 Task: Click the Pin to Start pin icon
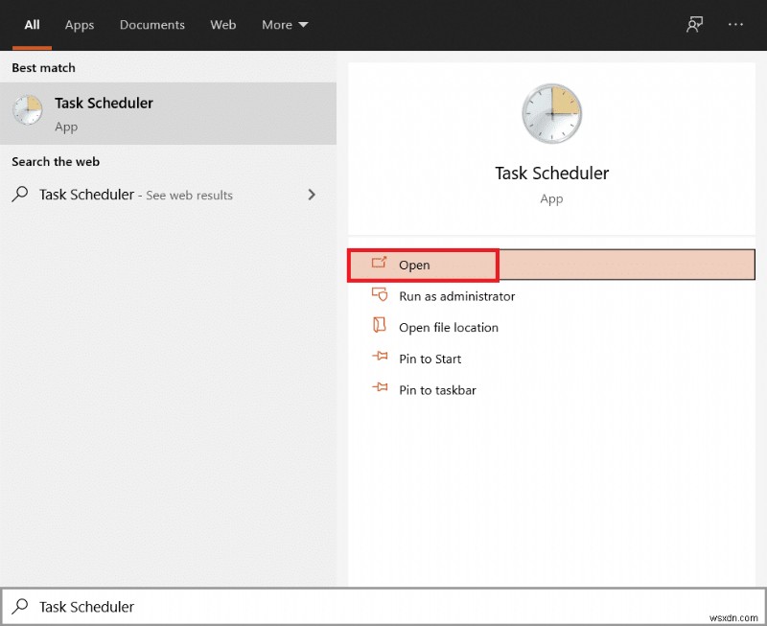(x=379, y=358)
